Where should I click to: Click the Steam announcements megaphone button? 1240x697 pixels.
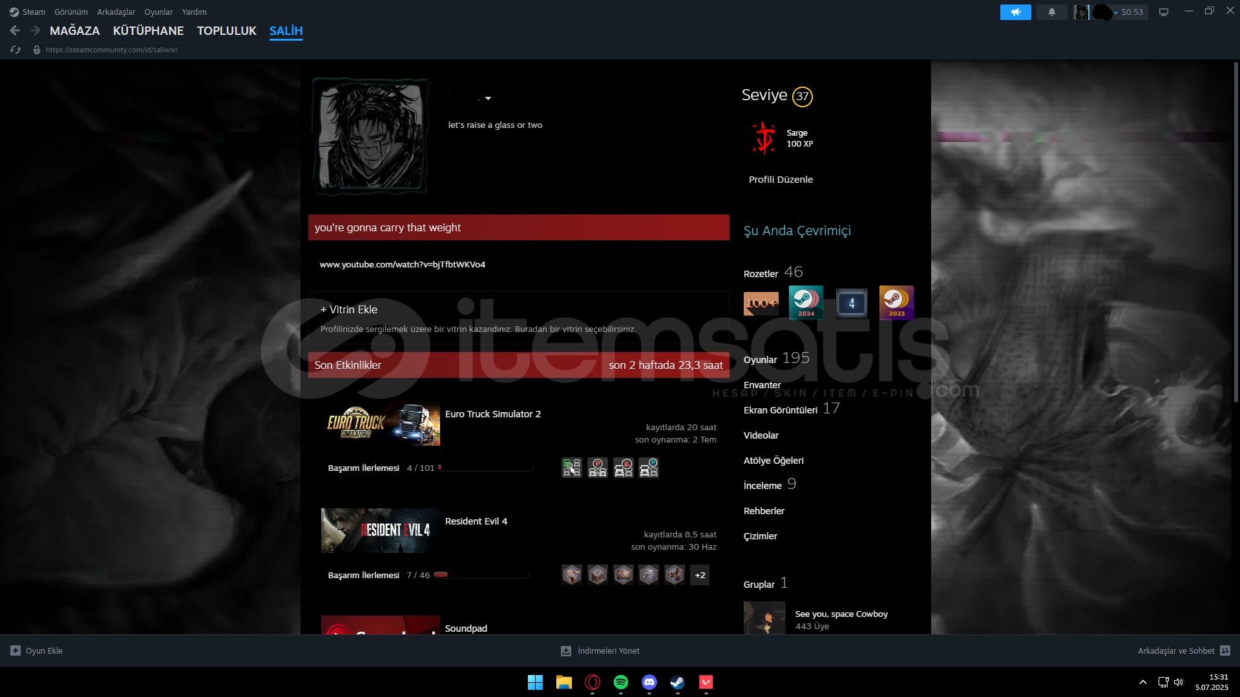pyautogui.click(x=1015, y=12)
